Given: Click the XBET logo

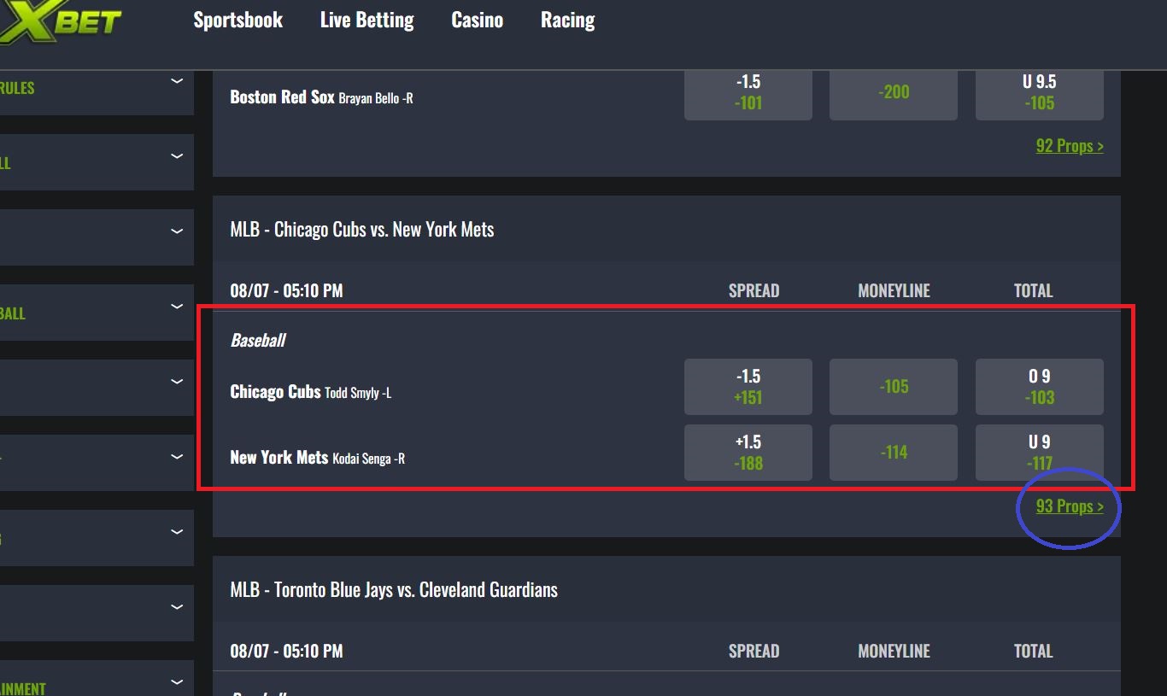Looking at the screenshot, I should tap(60, 21).
